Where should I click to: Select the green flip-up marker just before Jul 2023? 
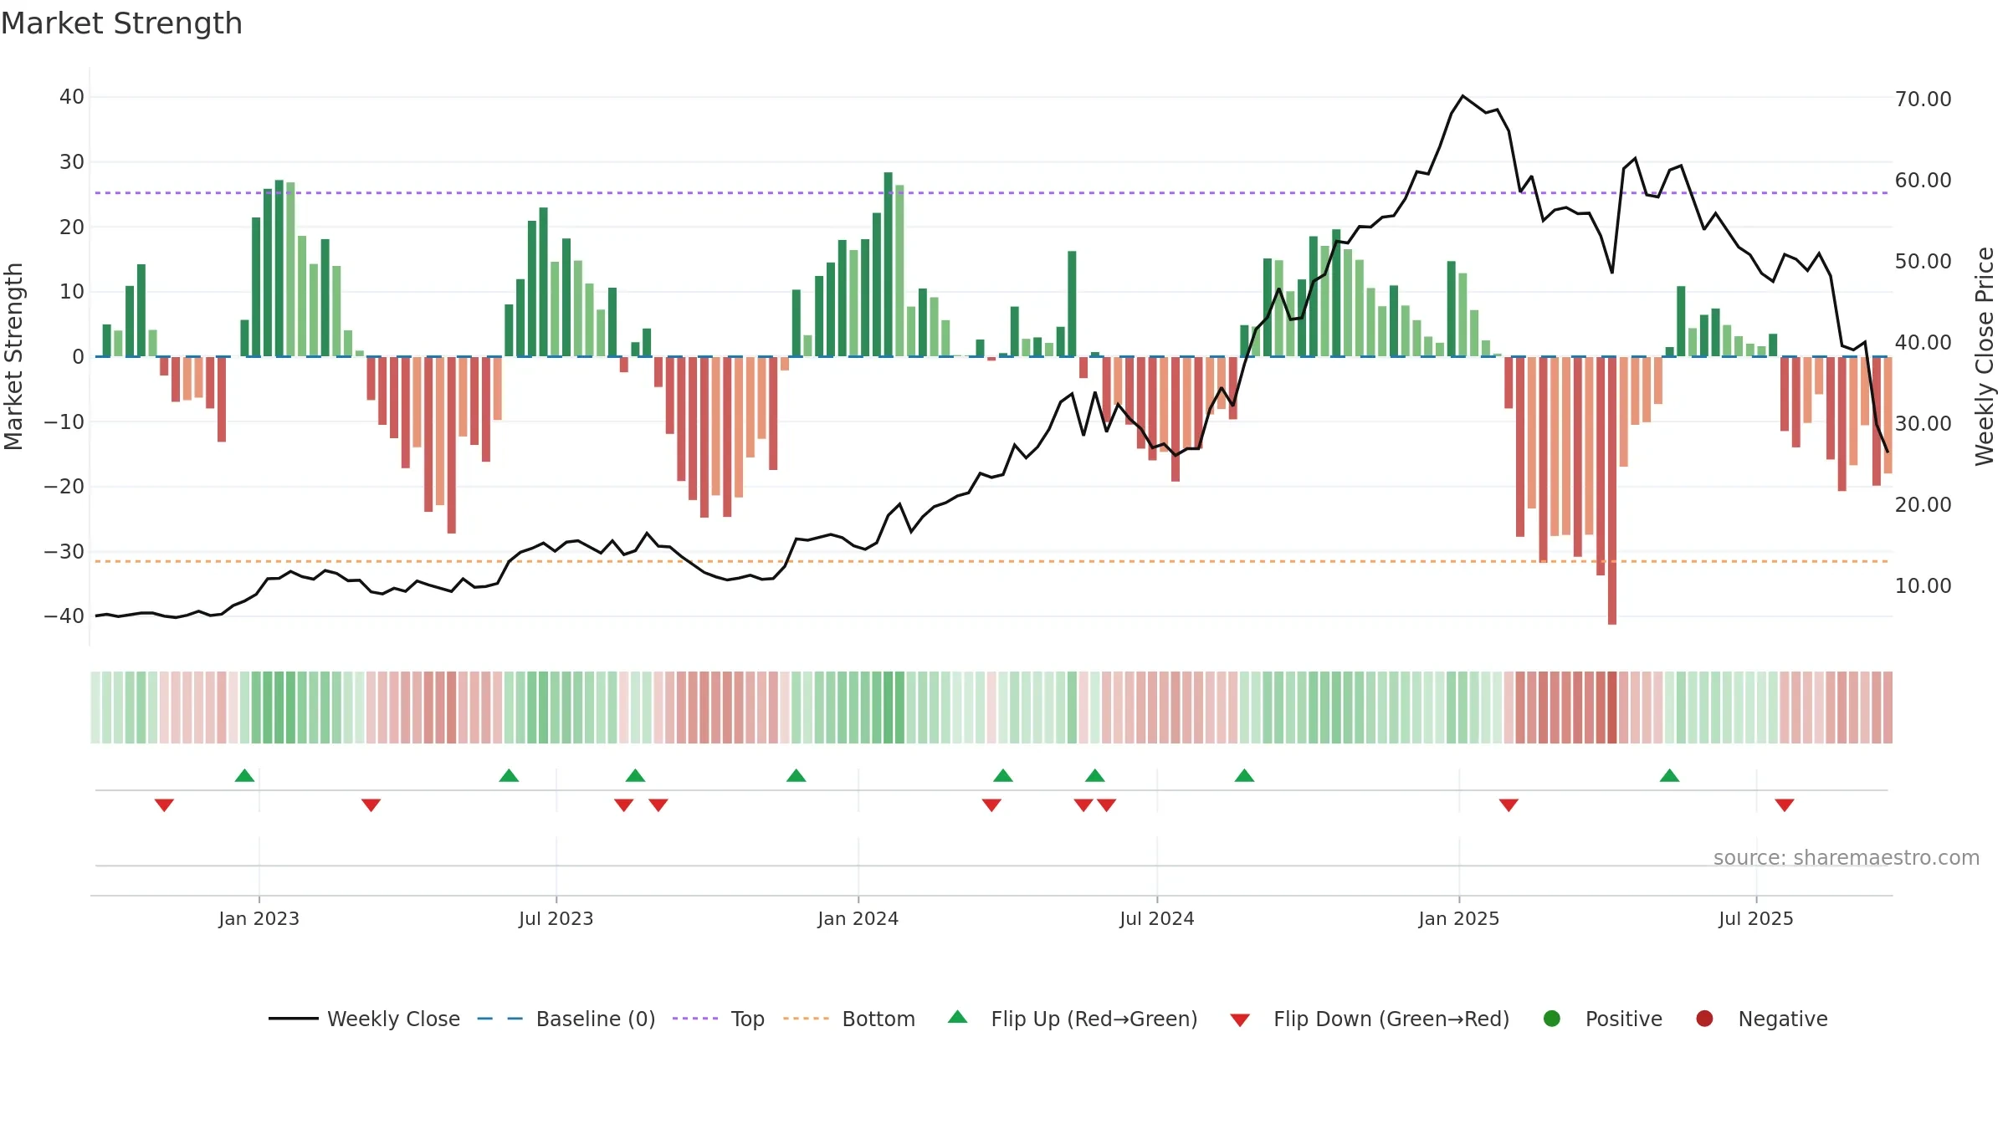point(509,775)
